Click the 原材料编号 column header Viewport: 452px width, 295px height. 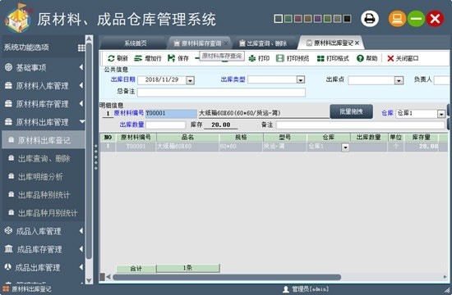click(x=136, y=138)
